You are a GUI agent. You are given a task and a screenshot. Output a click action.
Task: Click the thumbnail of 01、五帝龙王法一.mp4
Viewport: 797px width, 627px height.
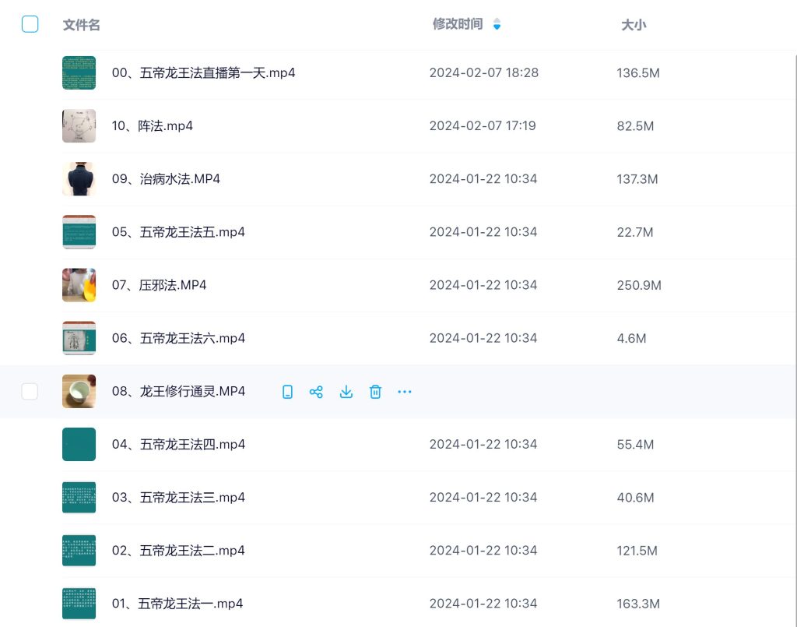(79, 603)
